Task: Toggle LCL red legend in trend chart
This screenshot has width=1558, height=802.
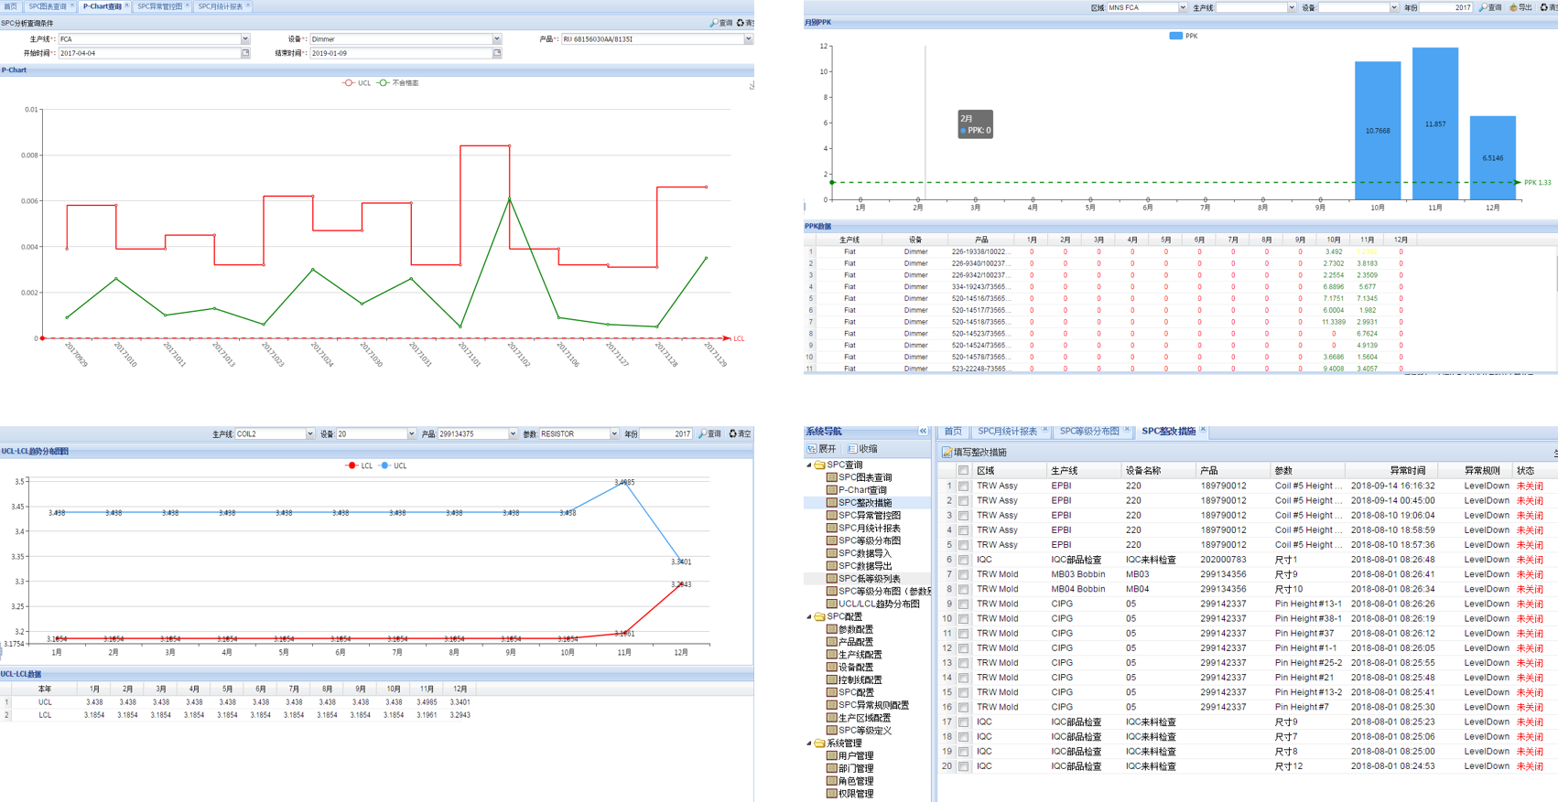Action: [x=359, y=465]
